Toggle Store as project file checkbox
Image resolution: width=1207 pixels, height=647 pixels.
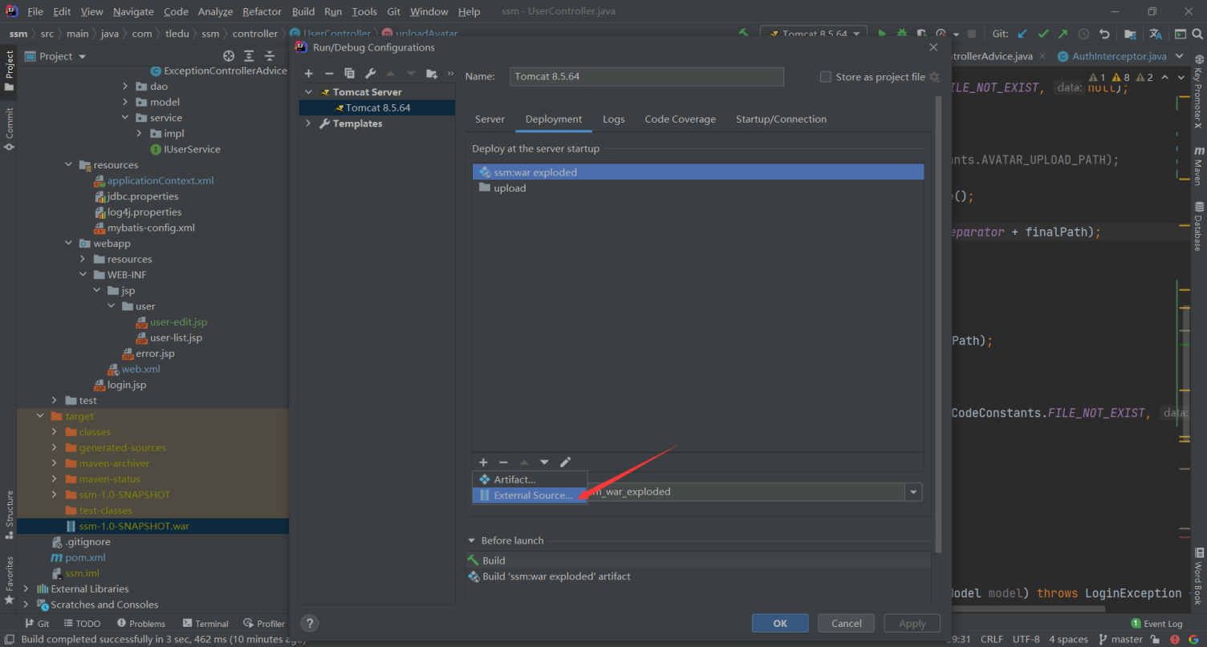(825, 77)
